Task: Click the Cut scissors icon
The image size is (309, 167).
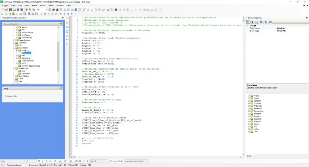Action: point(120,10)
